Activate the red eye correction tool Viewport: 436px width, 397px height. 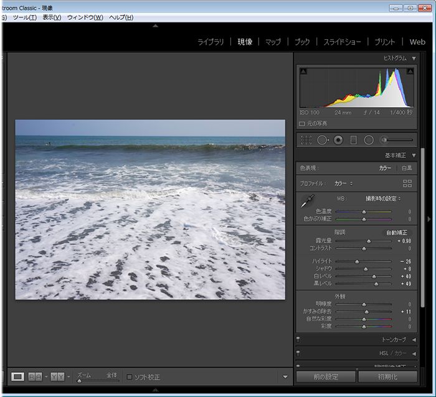pos(338,140)
